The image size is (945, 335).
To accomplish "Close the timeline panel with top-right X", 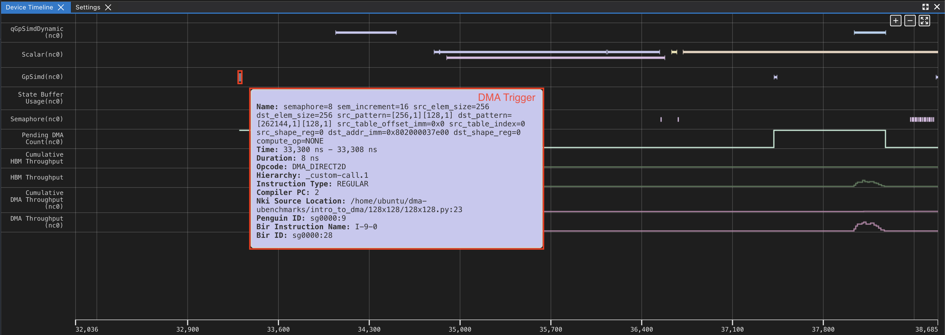I will (x=938, y=7).
